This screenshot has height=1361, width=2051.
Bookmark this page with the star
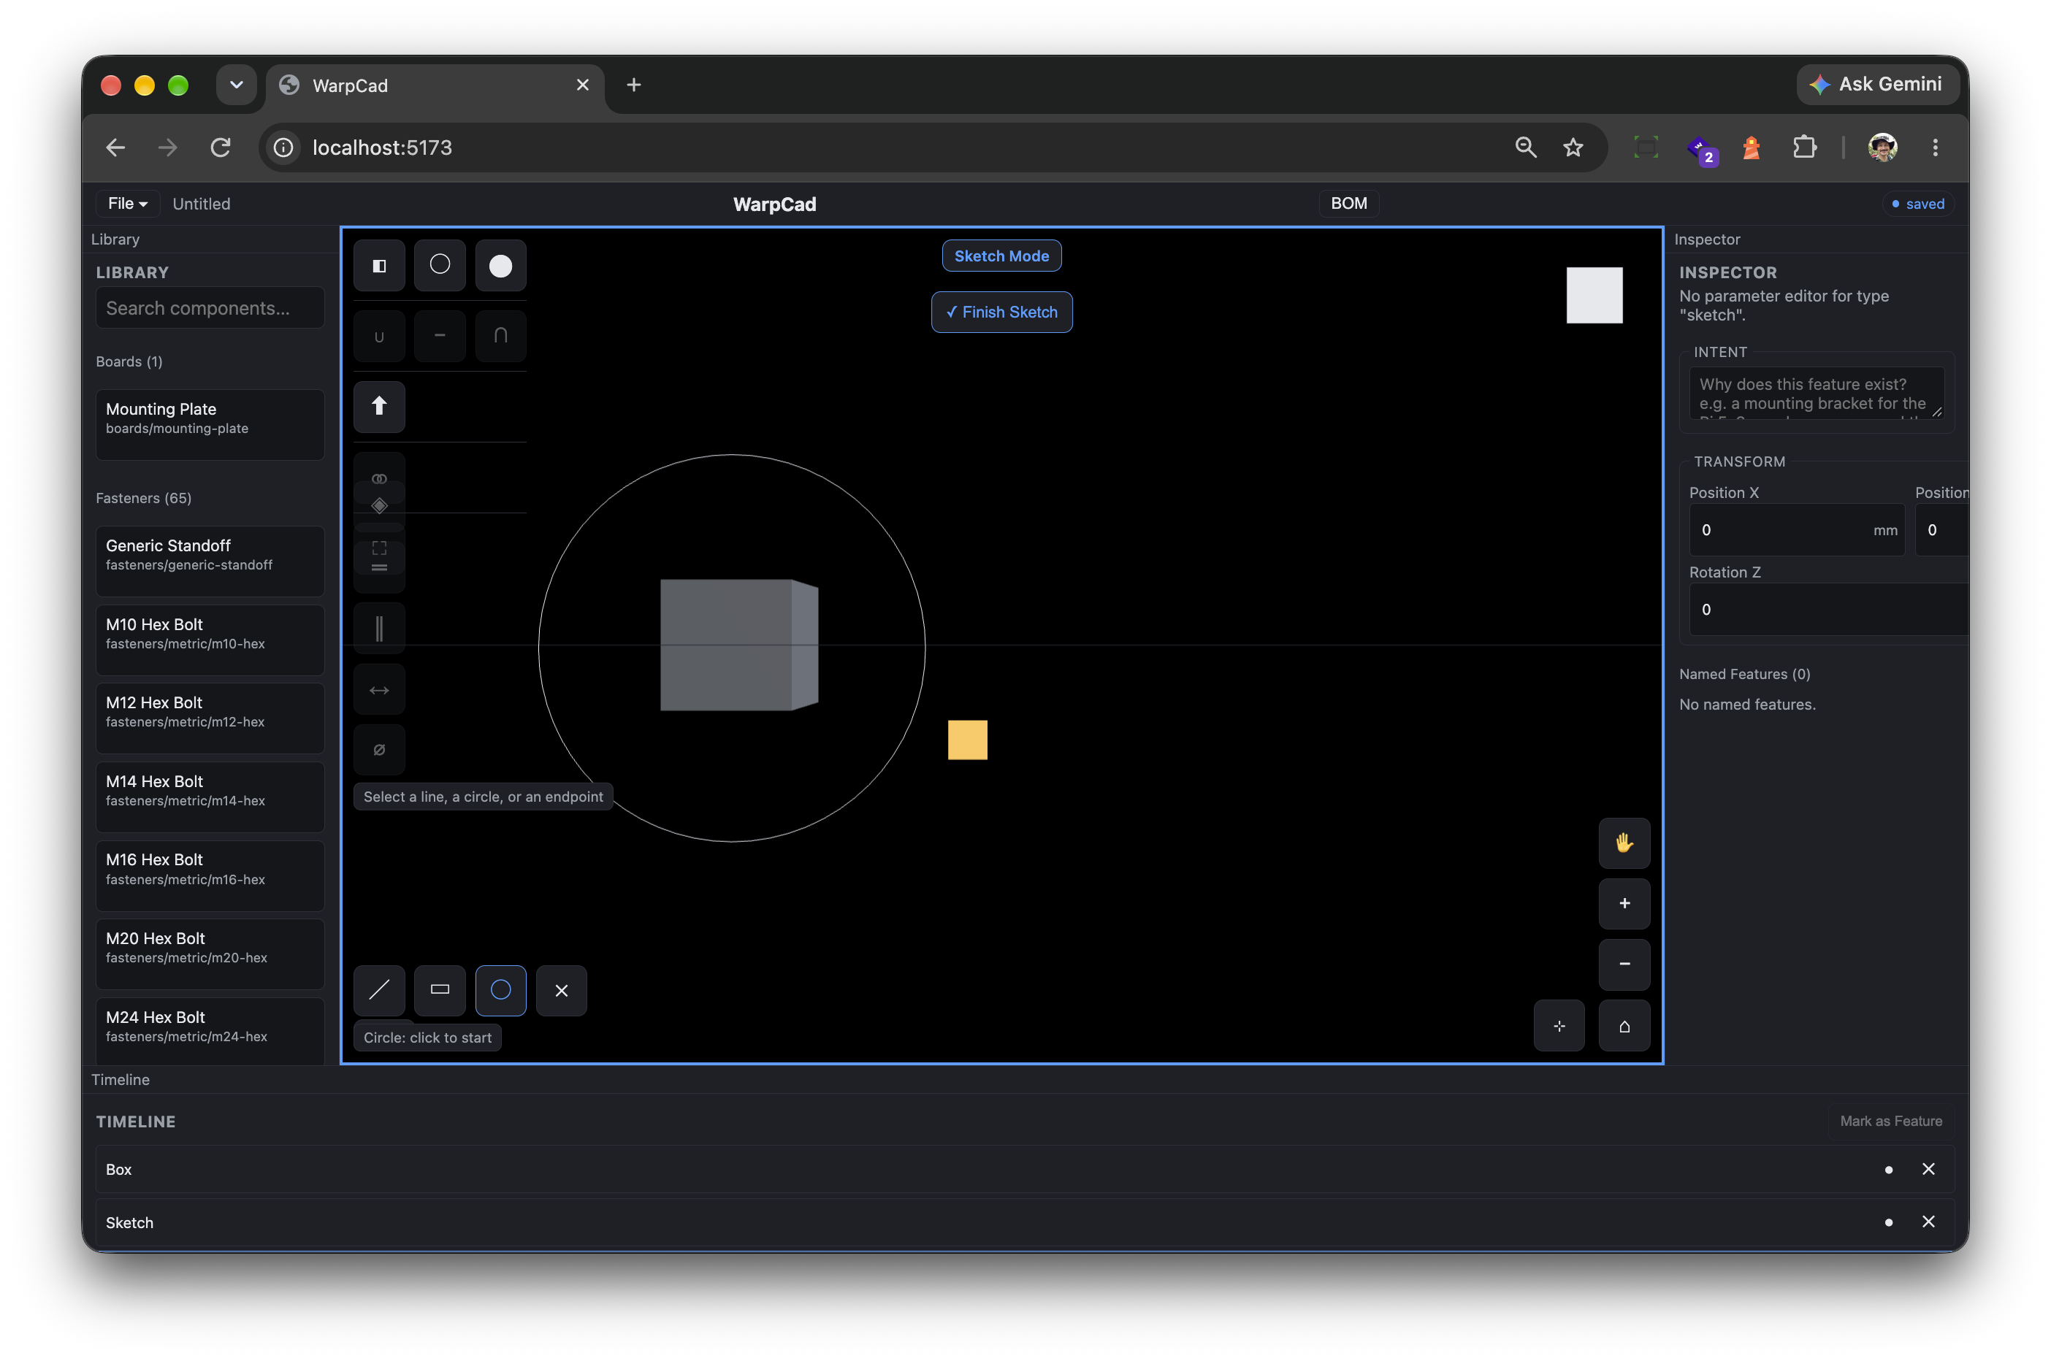[1573, 147]
